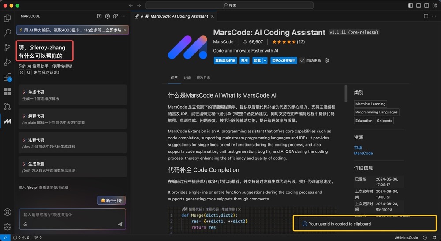The height and width of the screenshot is (241, 441).
Task: Select the 生成单测 suggestion card
Action: pos(73,167)
